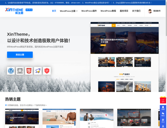Click the 登录账号 link
The width and height of the screenshot is (167, 128).
pos(157,11)
